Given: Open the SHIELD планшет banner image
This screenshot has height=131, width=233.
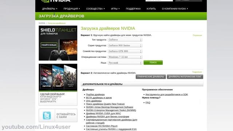Looking at the screenshot, I should pyautogui.click(x=58, y=43).
